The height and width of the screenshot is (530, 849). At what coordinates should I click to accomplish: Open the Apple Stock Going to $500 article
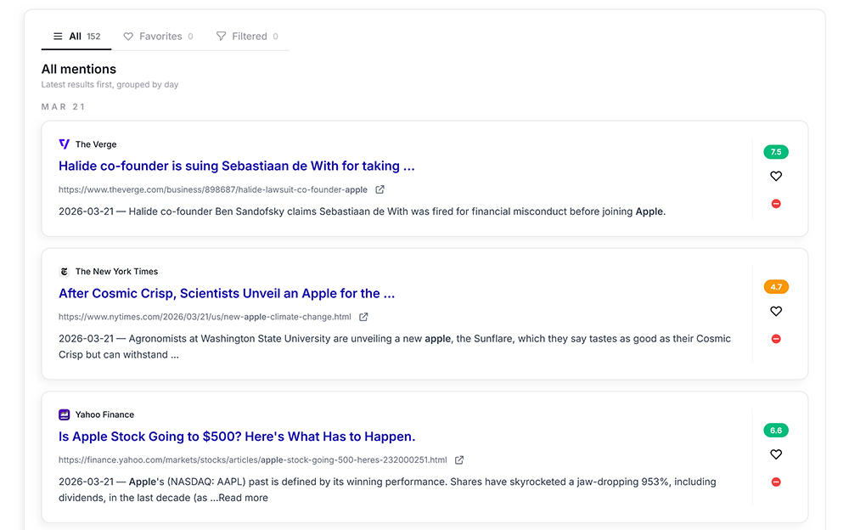pyautogui.click(x=237, y=437)
